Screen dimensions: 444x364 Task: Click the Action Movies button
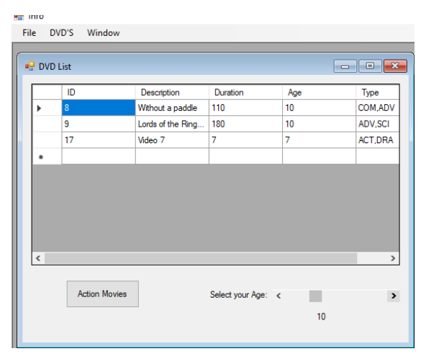pyautogui.click(x=102, y=294)
